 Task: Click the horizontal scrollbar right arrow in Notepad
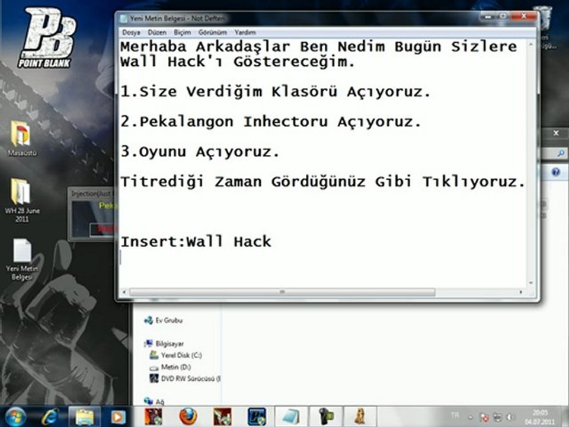(x=522, y=292)
